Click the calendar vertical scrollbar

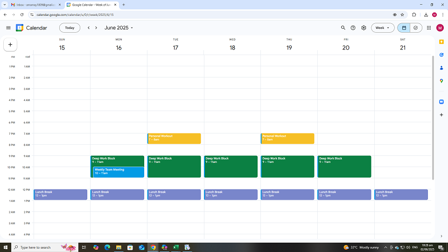click(x=433, y=118)
